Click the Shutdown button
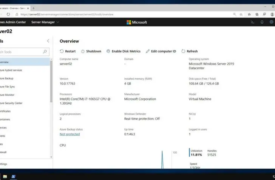The width and height of the screenshot is (275, 180). (91, 51)
